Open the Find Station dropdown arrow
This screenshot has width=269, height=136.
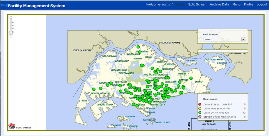[x=243, y=39]
